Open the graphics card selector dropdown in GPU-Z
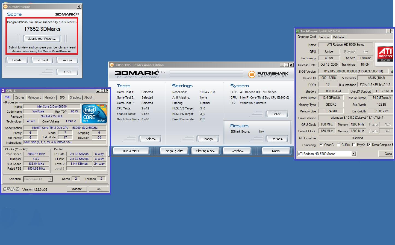395x245 pixels. click(353, 154)
